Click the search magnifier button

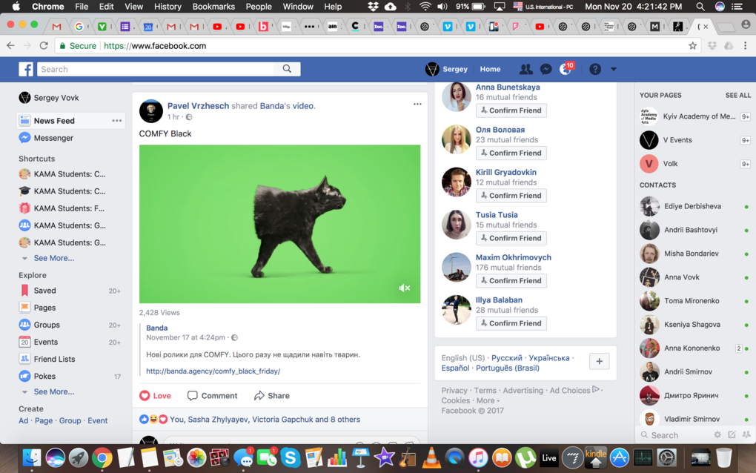tap(287, 69)
